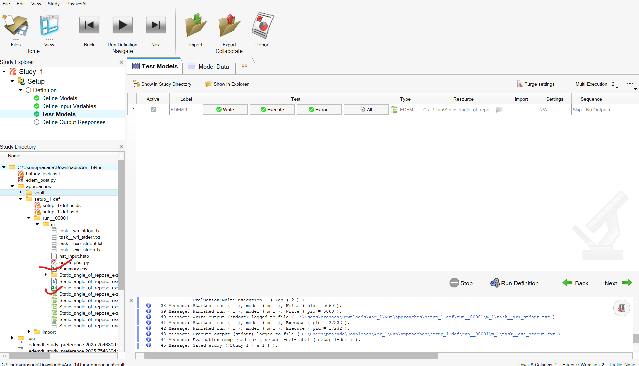
Task: Collapse the Aor_1\Run root directory
Action: (x=4, y=167)
